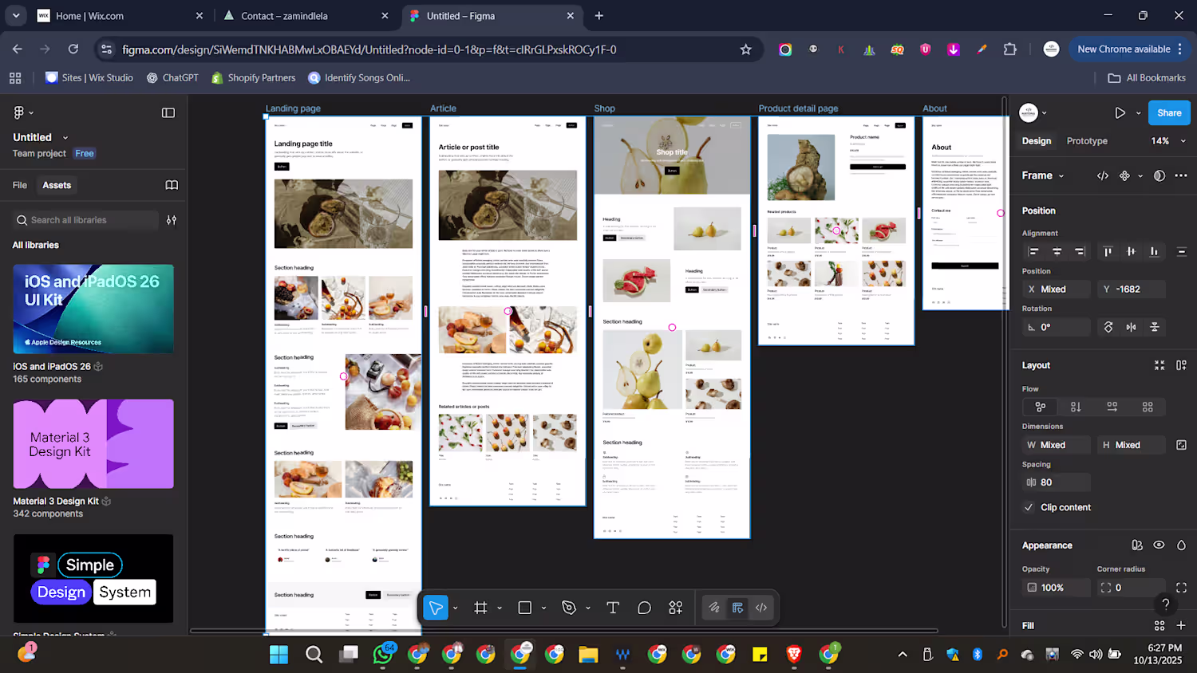Open the ChatGPT bookmark
Viewport: 1197px width, 673px height.
tap(172, 78)
